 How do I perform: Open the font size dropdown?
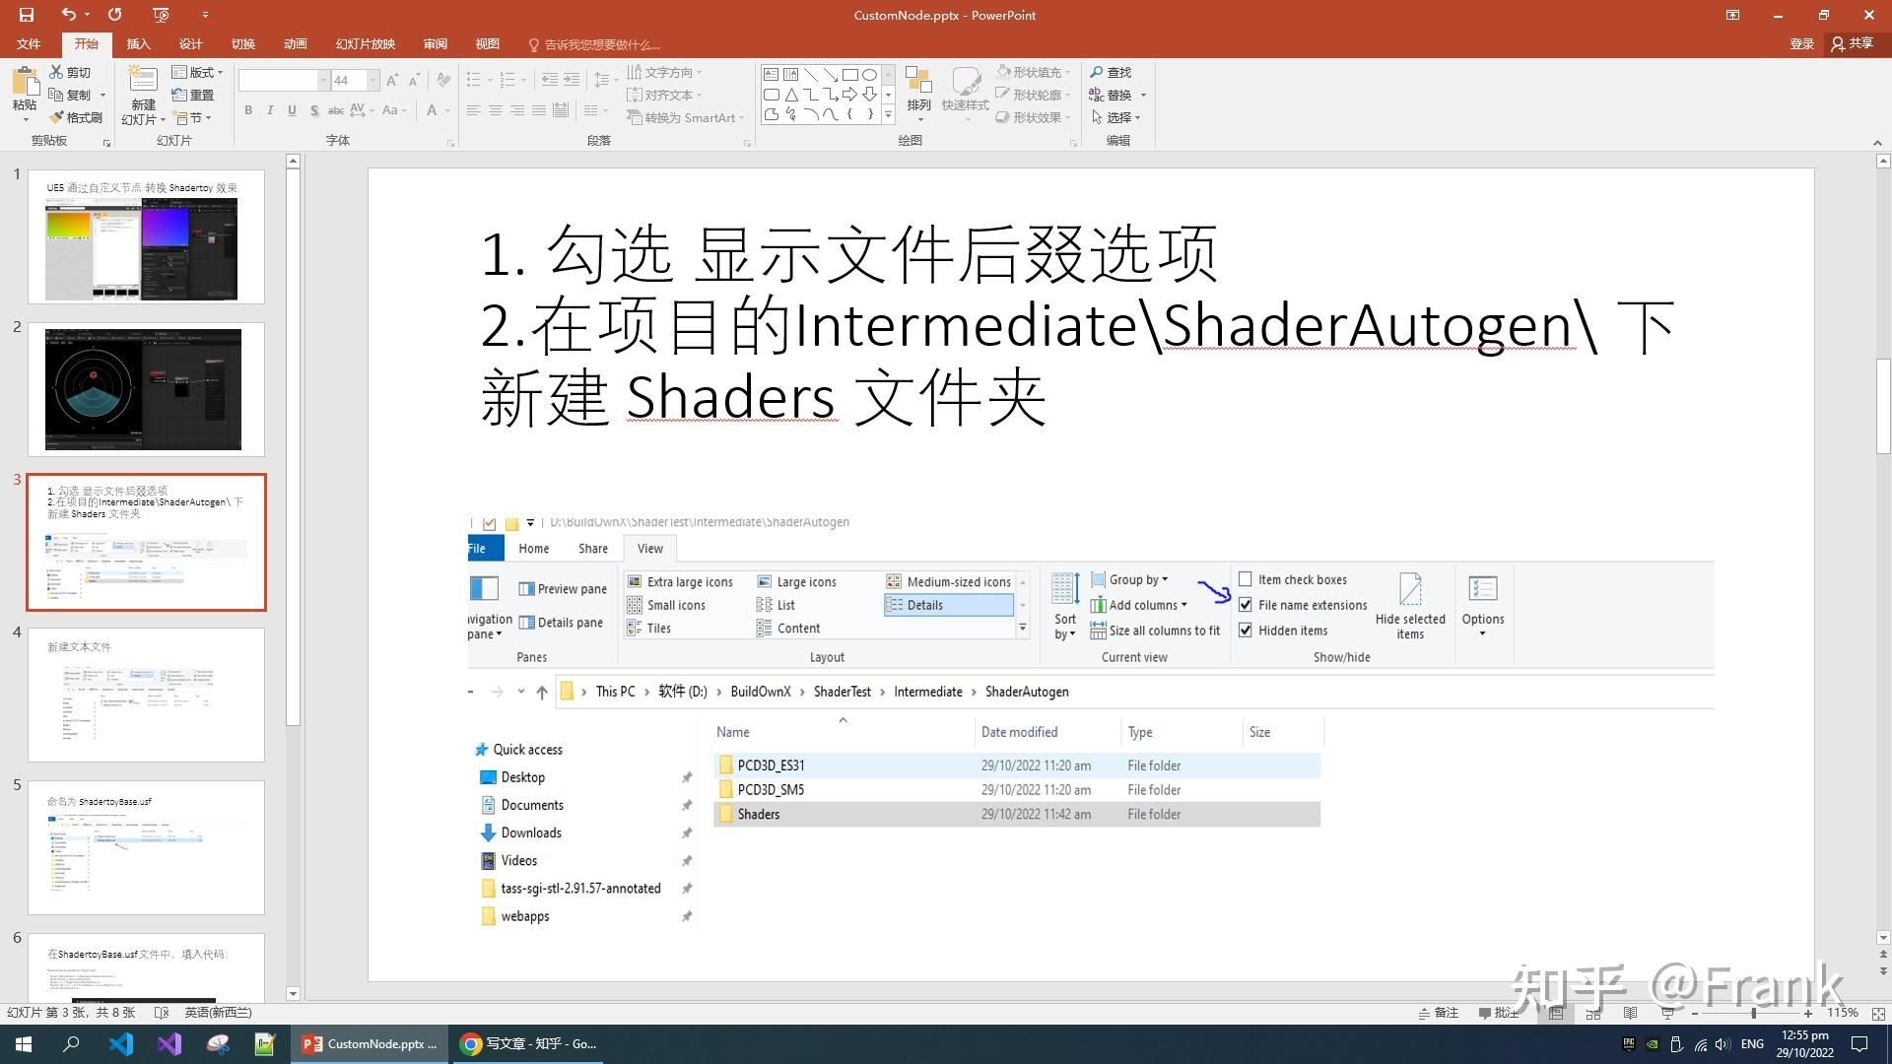pyautogui.click(x=372, y=81)
